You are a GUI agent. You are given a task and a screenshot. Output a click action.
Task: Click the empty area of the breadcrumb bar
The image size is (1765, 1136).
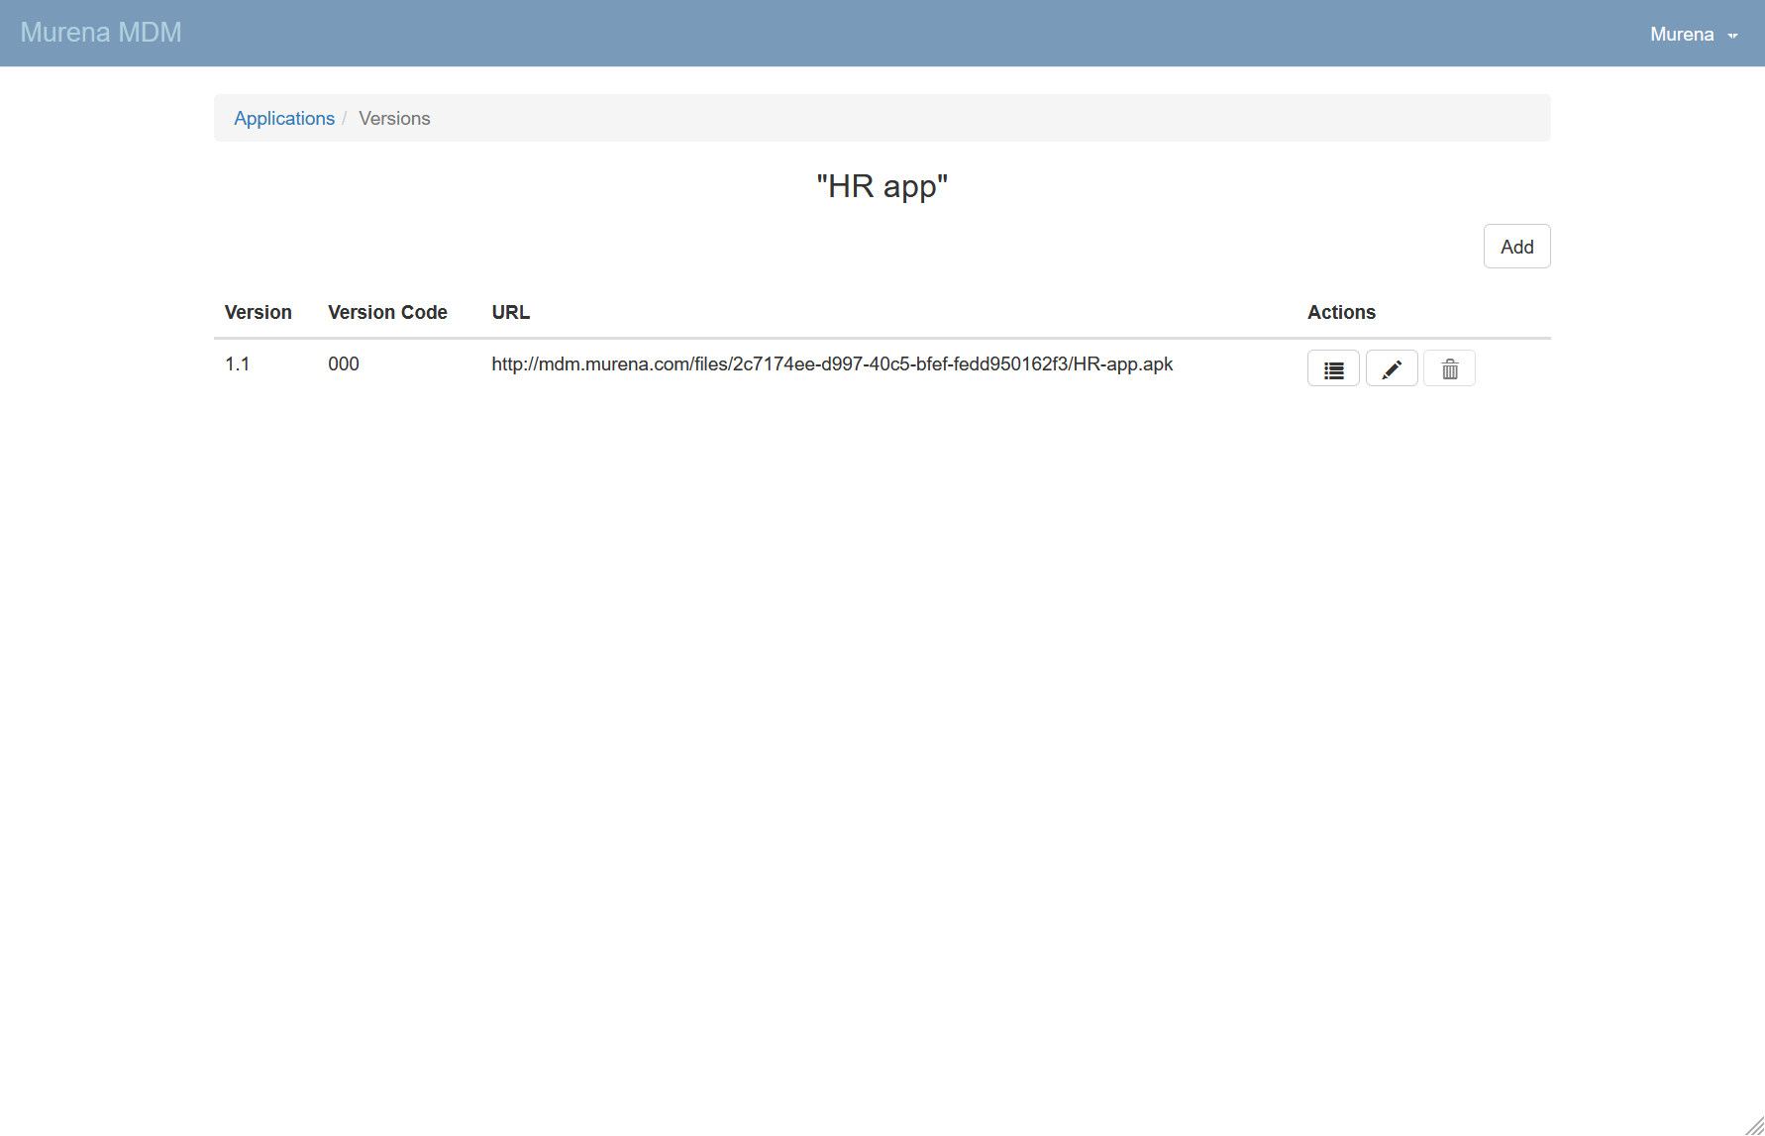coord(990,118)
